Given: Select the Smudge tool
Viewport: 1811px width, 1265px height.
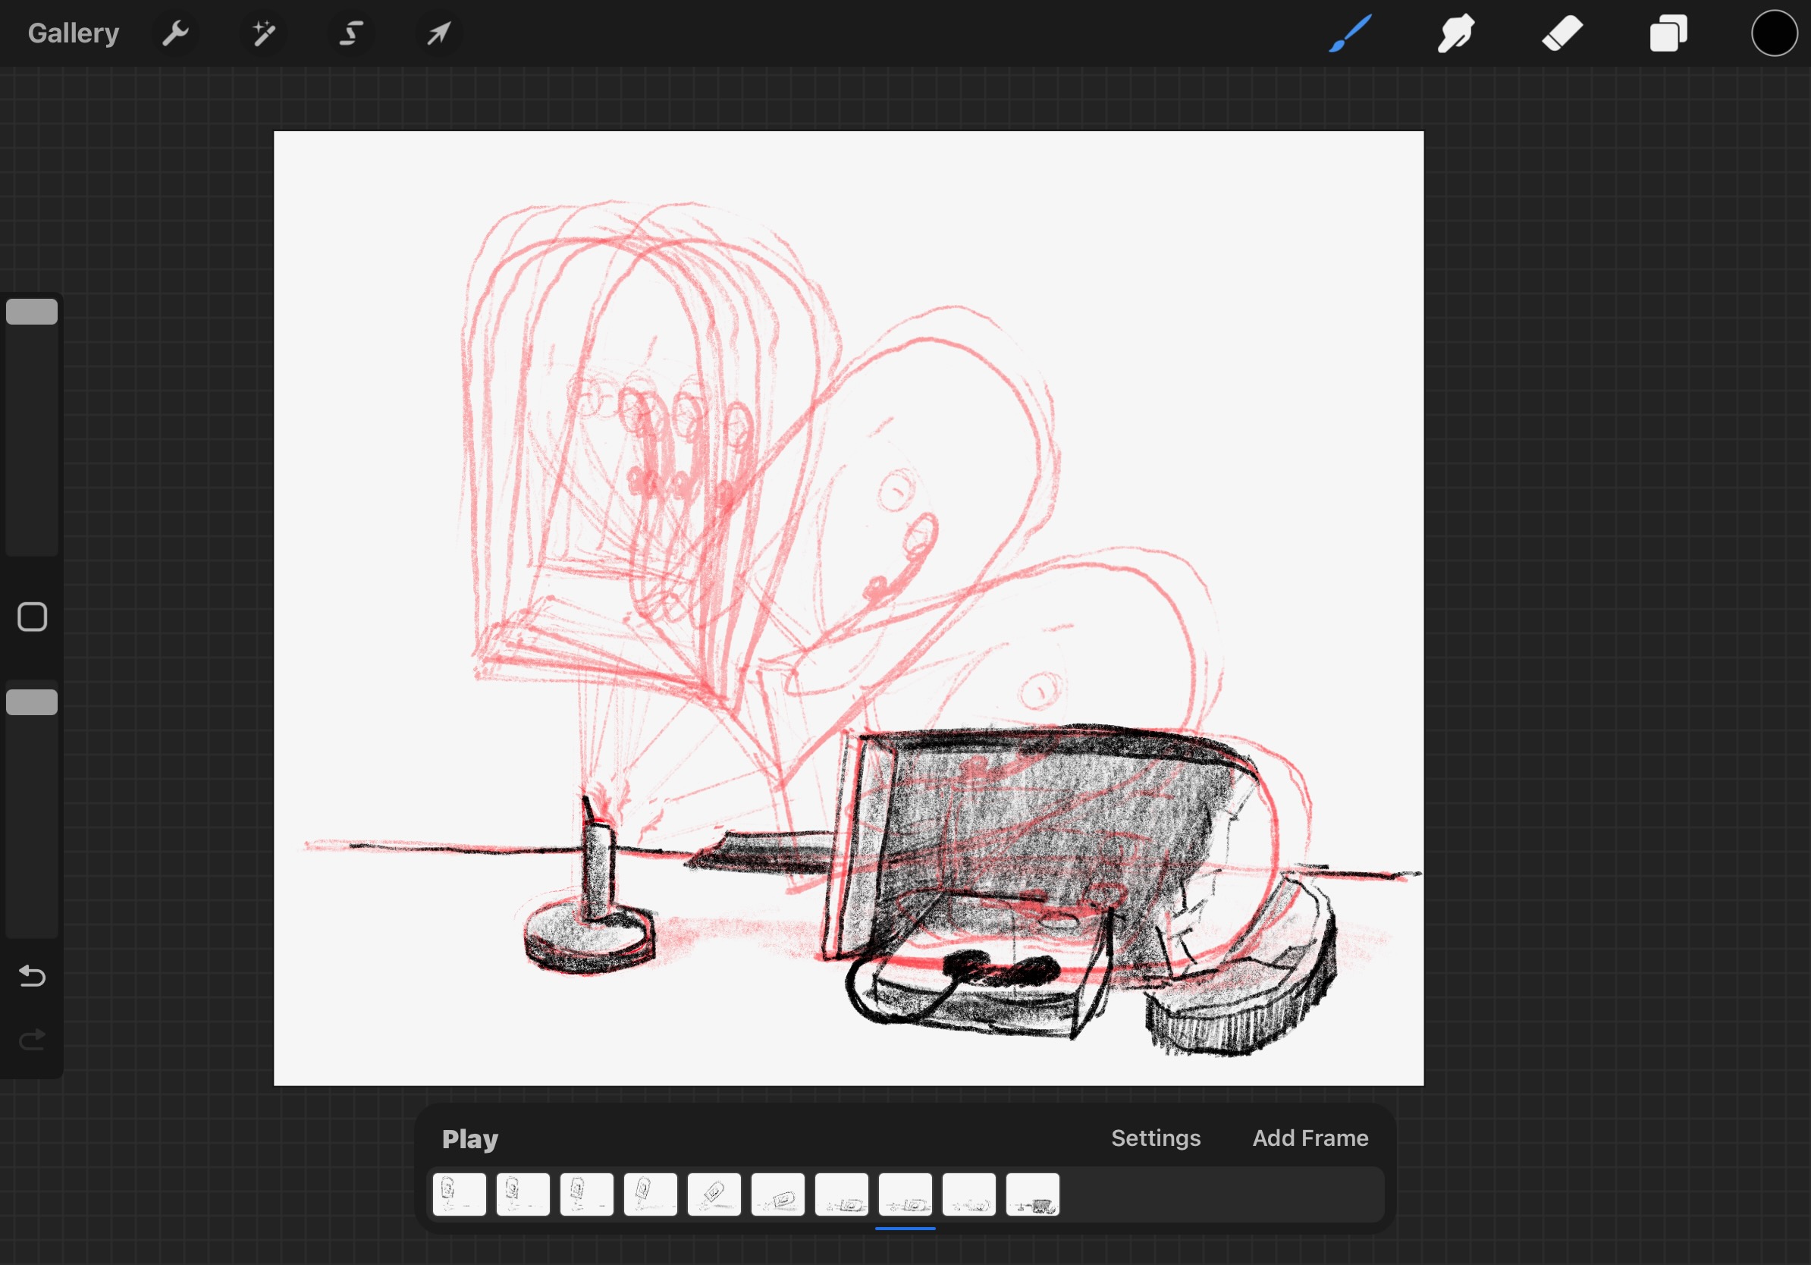Looking at the screenshot, I should point(1455,33).
